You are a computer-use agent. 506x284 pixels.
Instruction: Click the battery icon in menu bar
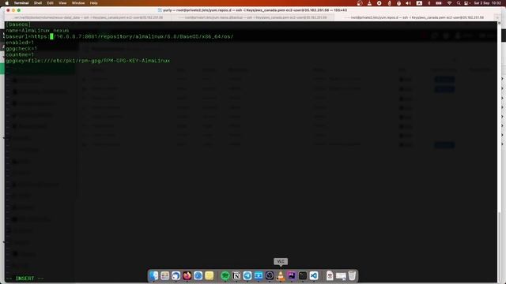439,3
